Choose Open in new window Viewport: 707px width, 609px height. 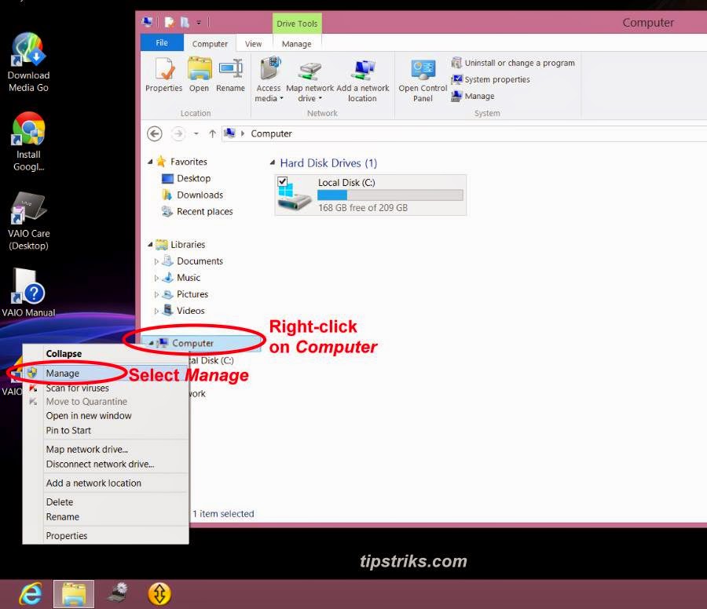[106, 416]
